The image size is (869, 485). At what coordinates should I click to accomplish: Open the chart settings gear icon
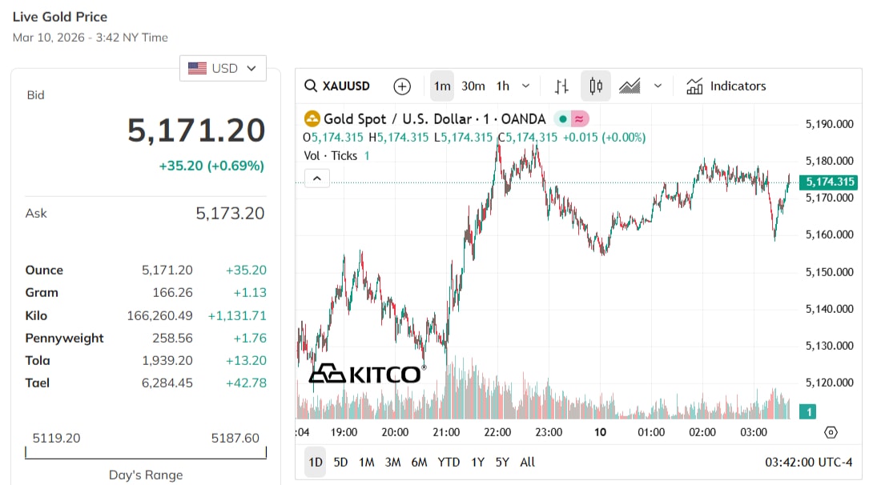[x=831, y=432]
